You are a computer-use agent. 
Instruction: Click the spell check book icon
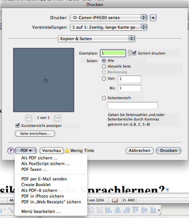coord(115,200)
